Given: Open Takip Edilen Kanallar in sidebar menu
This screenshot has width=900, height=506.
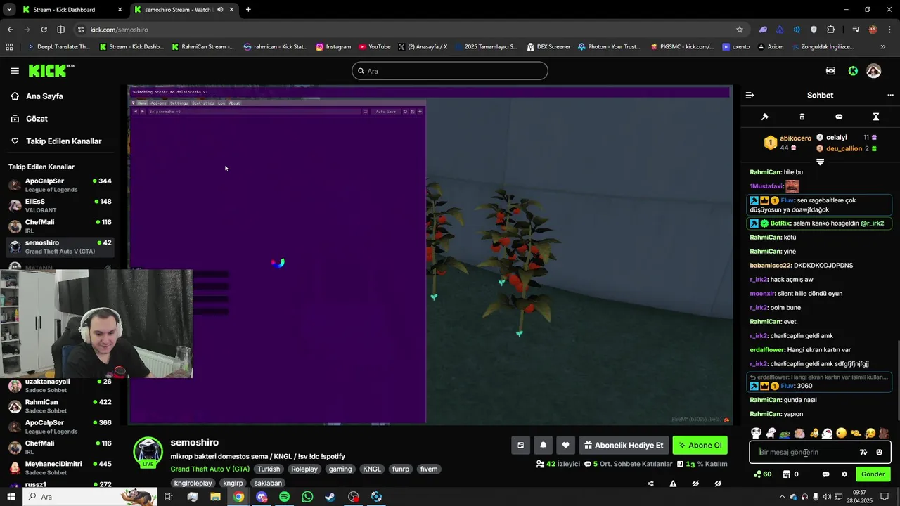Looking at the screenshot, I should [63, 141].
